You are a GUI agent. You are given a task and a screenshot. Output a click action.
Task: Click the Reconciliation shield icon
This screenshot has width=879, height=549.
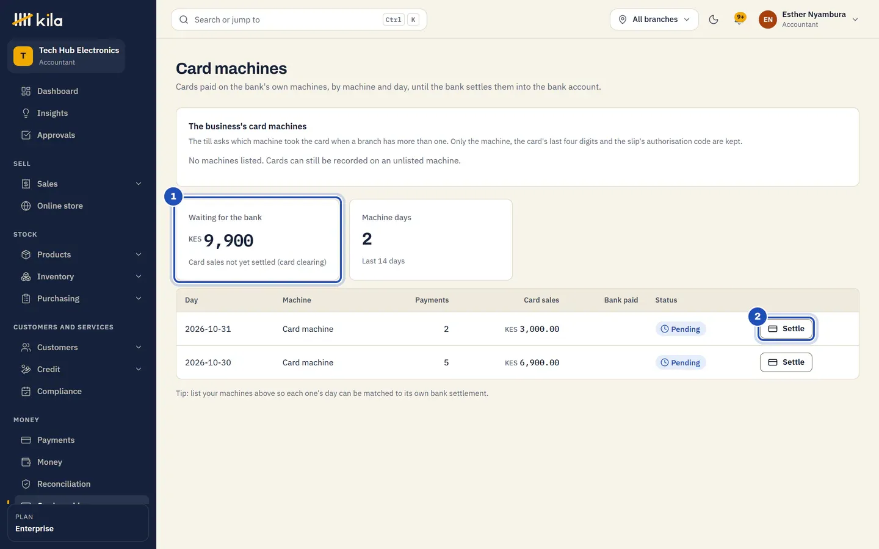tap(26, 484)
